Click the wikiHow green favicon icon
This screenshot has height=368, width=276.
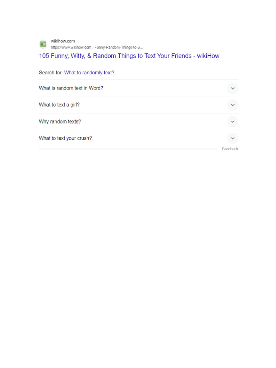click(43, 44)
